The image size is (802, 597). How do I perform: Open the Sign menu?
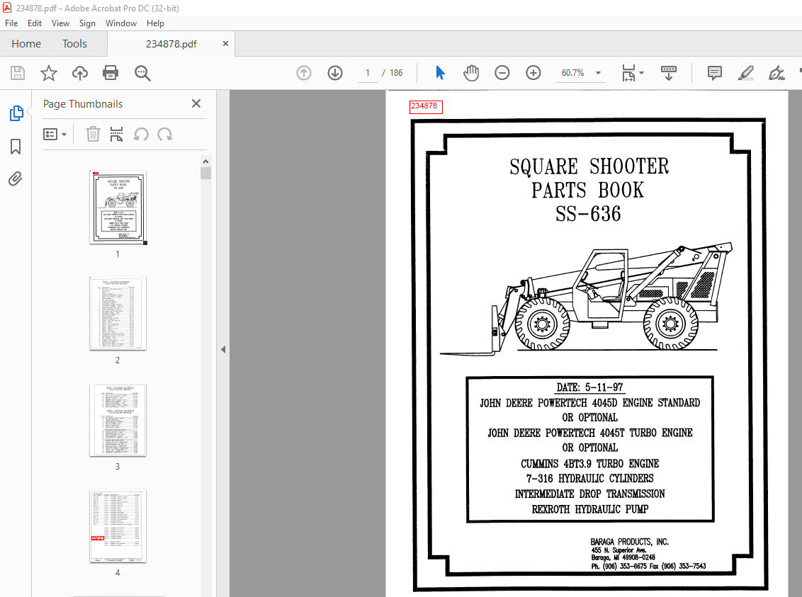87,23
